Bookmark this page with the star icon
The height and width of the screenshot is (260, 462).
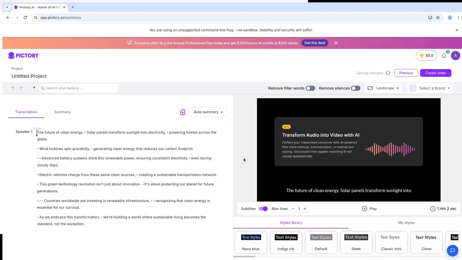(438, 17)
